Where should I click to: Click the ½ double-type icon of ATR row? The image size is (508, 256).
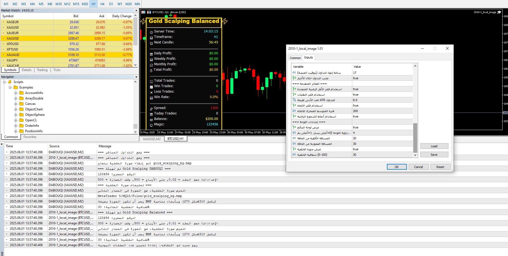pyautogui.click(x=294, y=100)
